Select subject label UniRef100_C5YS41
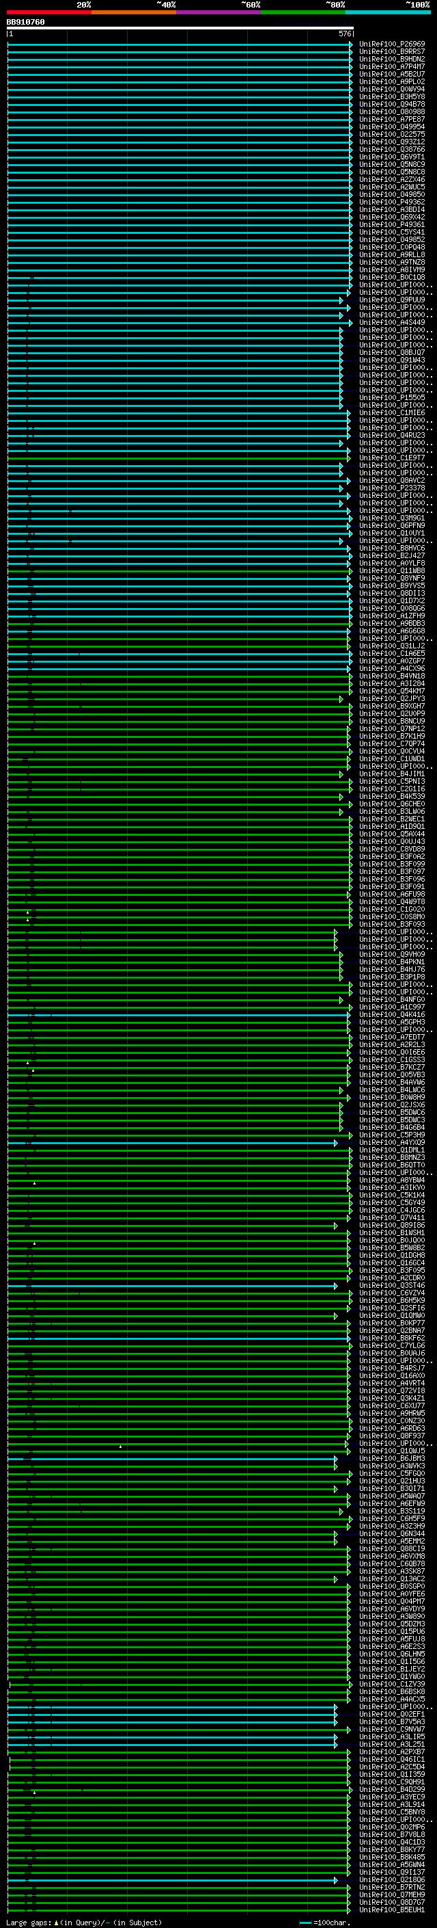 (x=392, y=232)
